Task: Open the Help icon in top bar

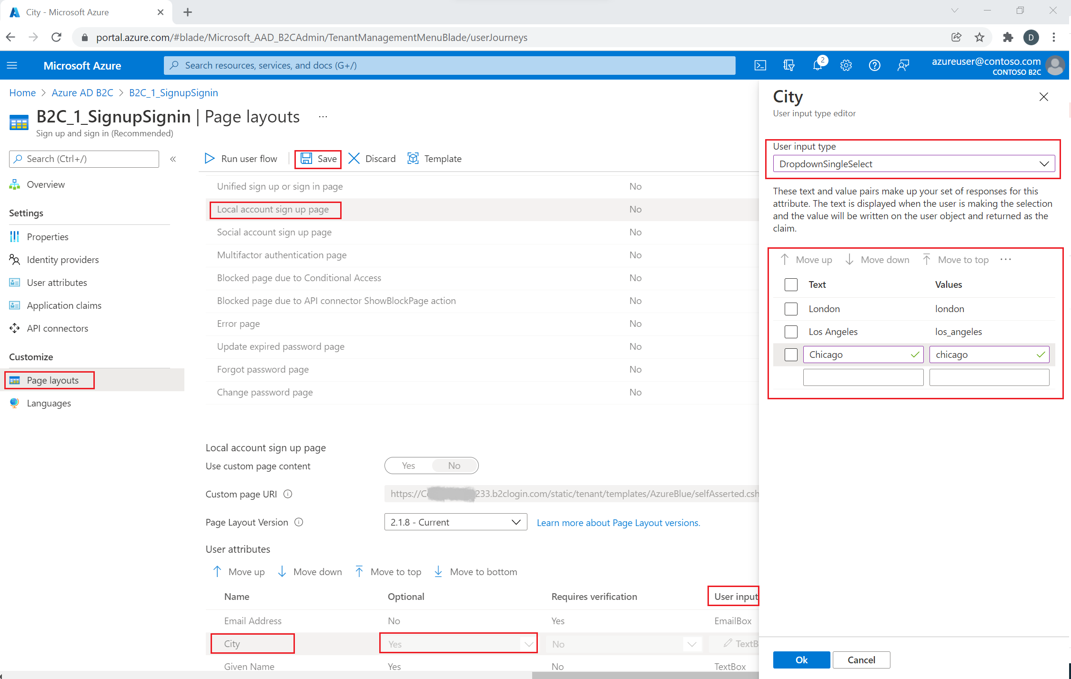Action: point(875,65)
